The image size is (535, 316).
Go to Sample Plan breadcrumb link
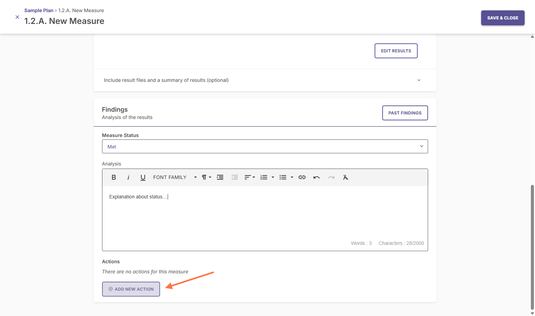click(x=39, y=10)
